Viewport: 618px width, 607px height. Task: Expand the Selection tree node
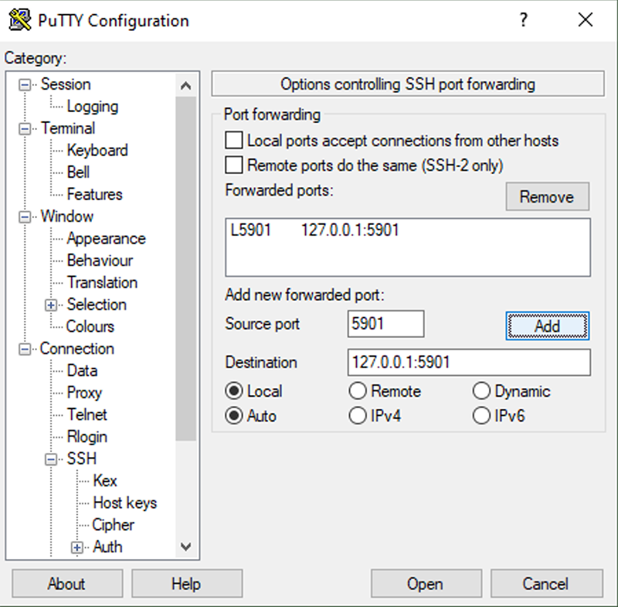coord(51,305)
